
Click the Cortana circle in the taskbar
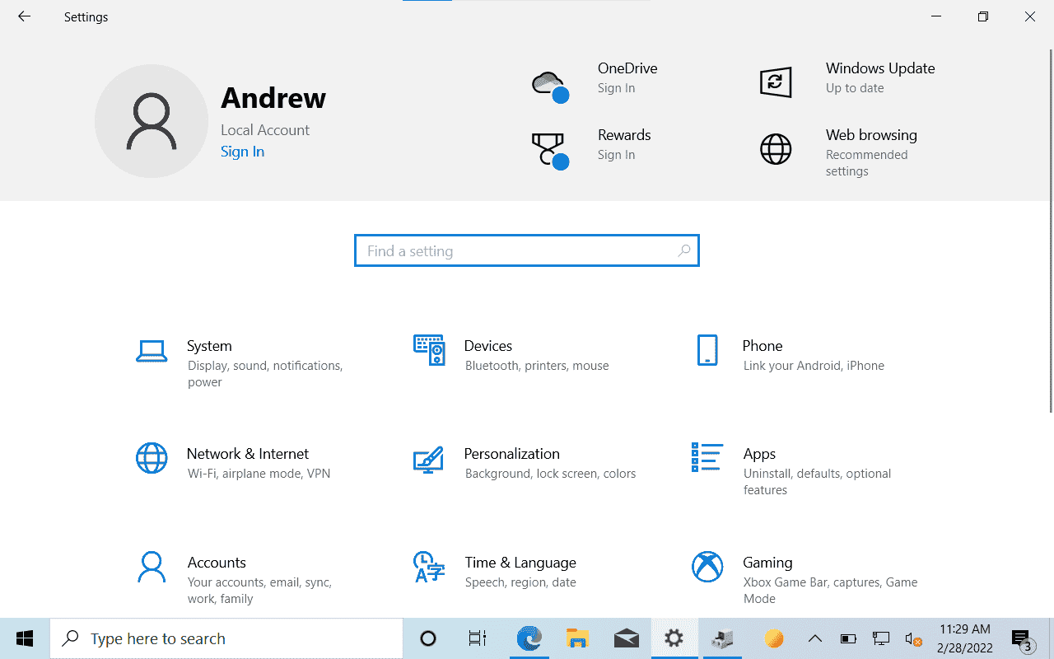coord(428,638)
